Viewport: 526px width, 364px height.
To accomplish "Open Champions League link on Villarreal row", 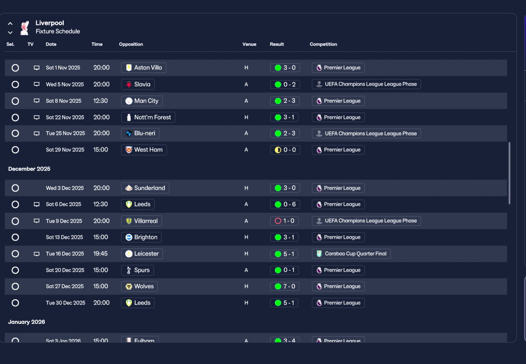I will coord(367,221).
